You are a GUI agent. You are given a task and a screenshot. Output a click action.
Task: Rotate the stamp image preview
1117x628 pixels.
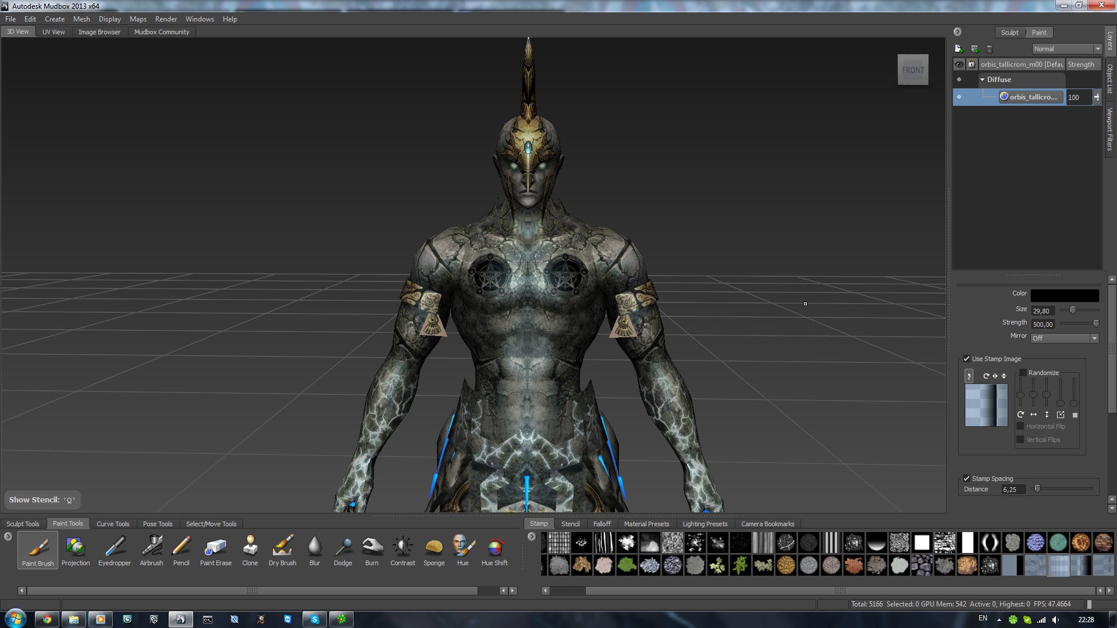click(x=986, y=376)
